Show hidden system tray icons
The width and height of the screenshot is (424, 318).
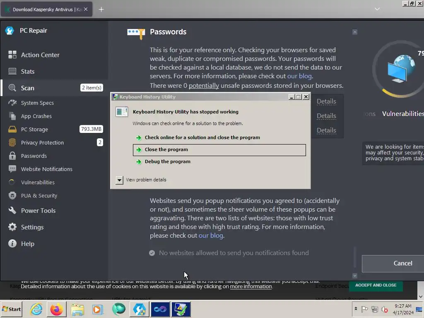tap(356, 309)
